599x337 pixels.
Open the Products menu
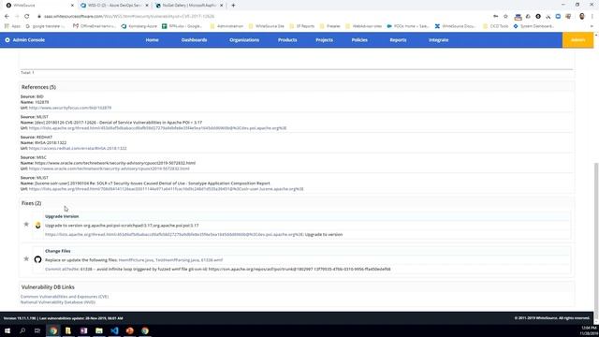287,39
